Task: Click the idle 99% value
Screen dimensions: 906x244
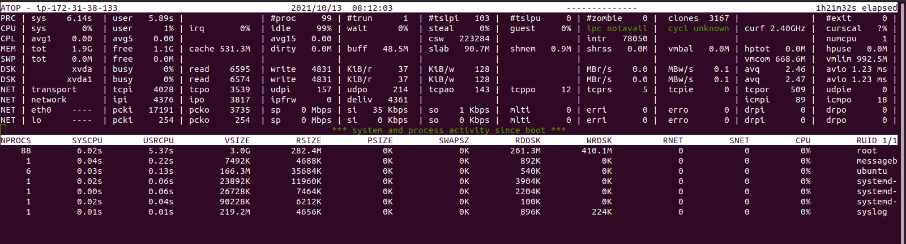Action: coord(301,28)
